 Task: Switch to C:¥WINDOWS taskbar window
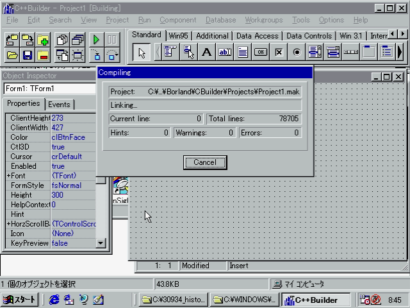click(245, 300)
